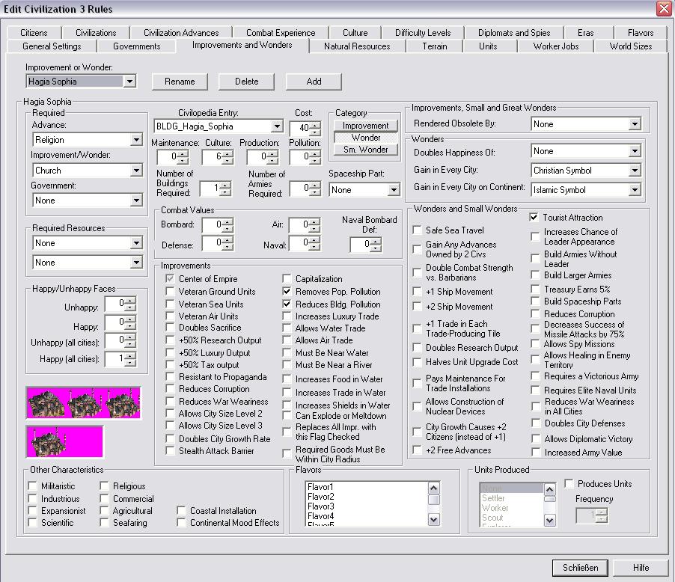Click the Rename button

click(180, 82)
